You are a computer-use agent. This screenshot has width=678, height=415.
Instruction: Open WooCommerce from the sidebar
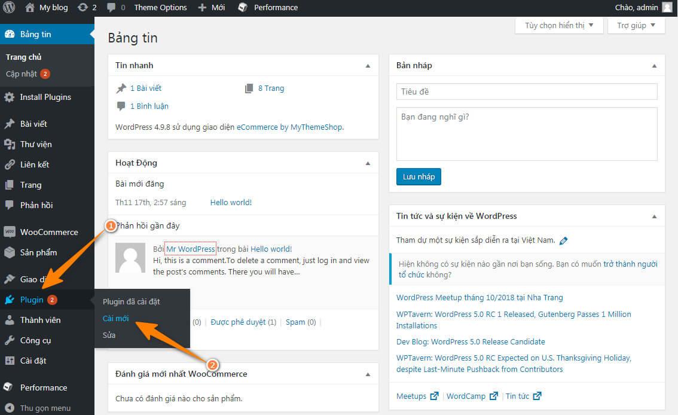[48, 232]
